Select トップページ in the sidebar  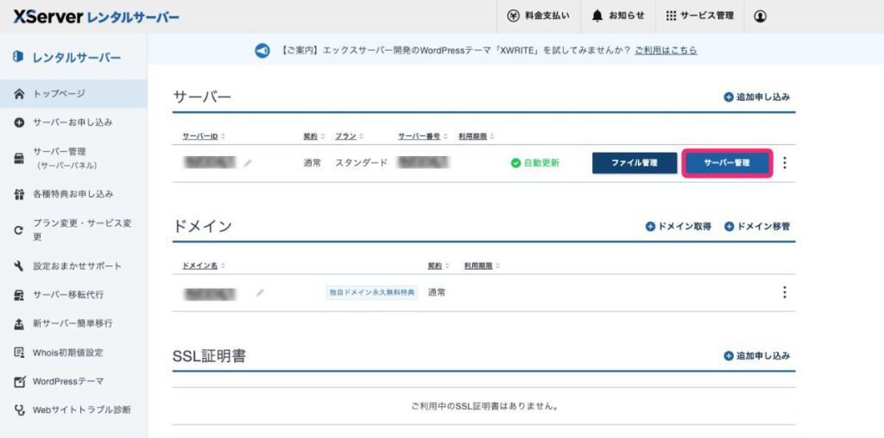(x=59, y=93)
